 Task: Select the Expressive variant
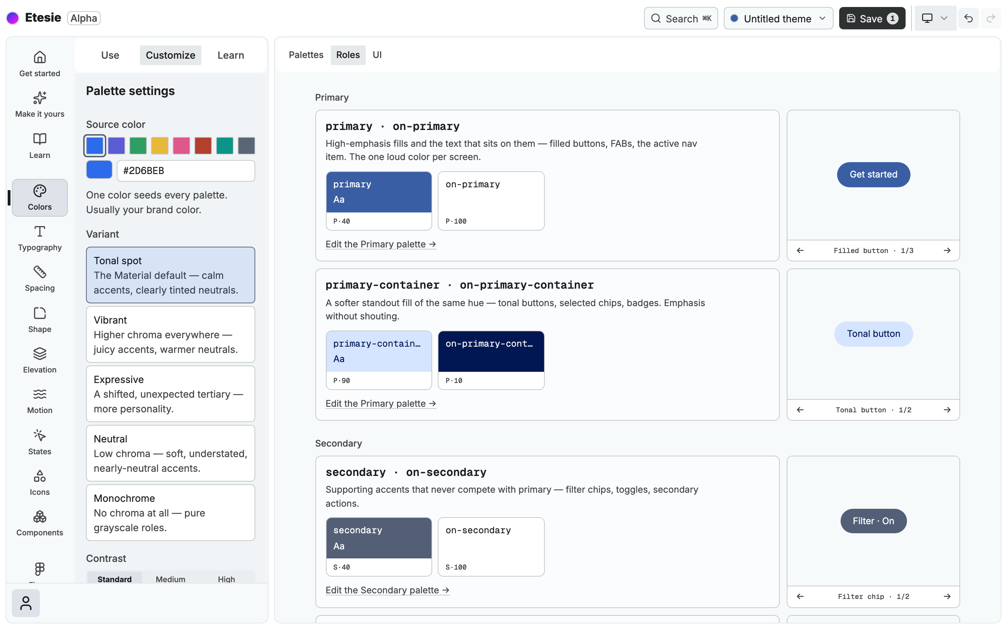pos(171,394)
